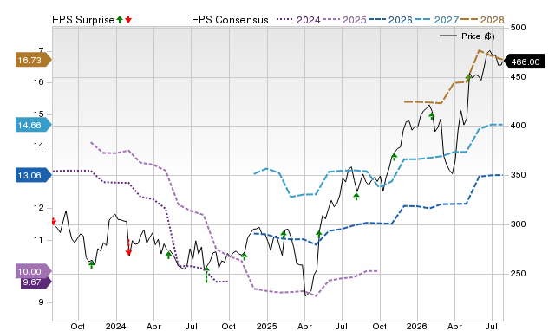This screenshot has height=331, width=555.
Task: Click the May 2025 green surprise arrow
Action: tap(319, 235)
